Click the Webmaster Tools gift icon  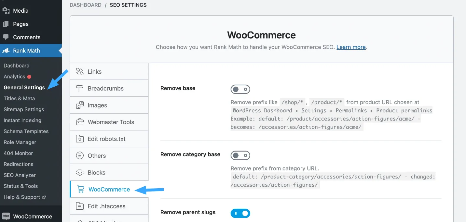[80, 122]
